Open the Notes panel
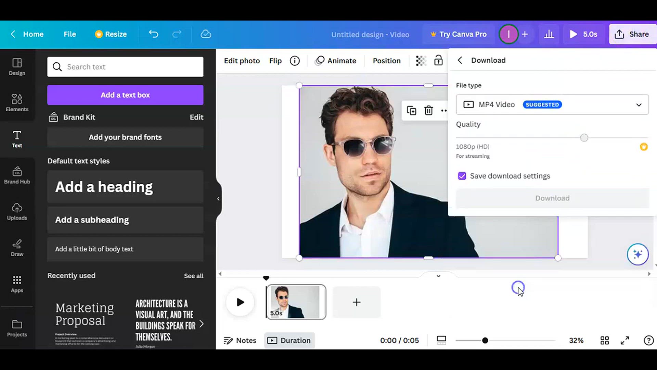 click(240, 340)
